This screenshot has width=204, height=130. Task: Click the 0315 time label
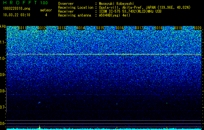point(100,28)
